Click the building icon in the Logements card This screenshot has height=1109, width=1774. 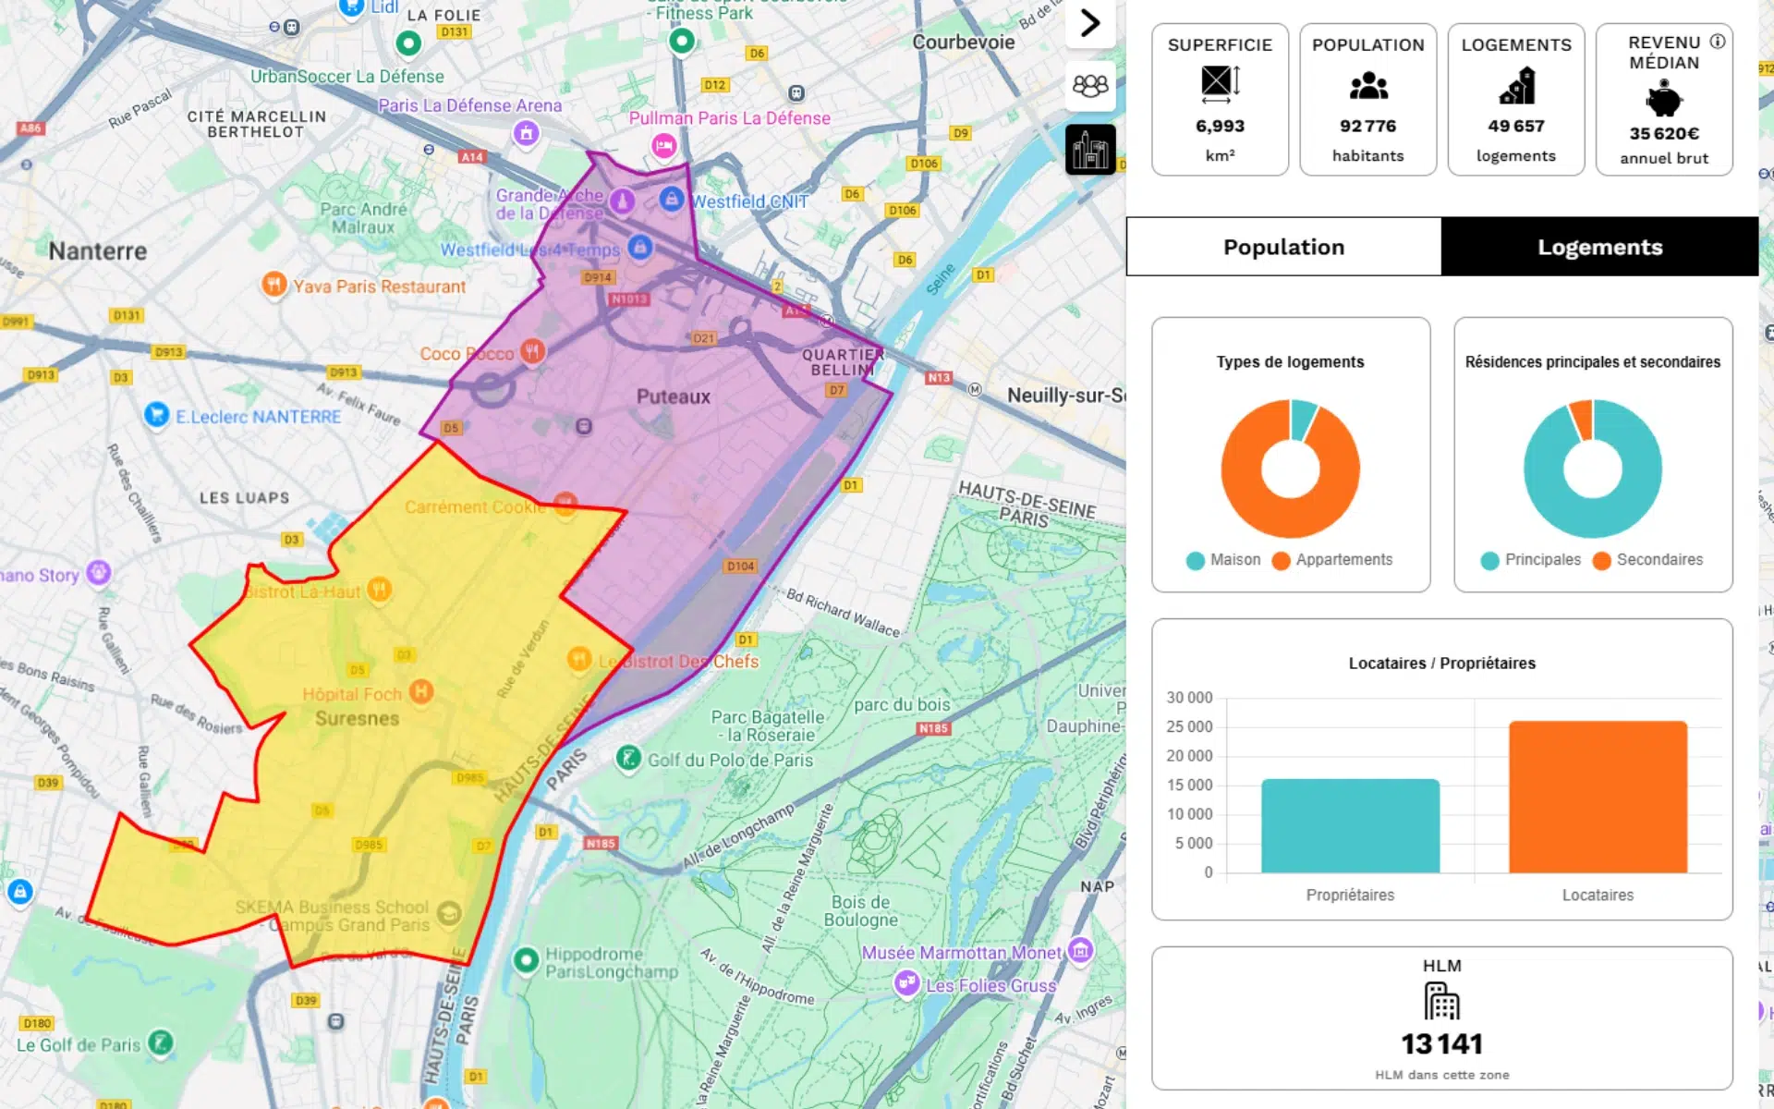1515,86
